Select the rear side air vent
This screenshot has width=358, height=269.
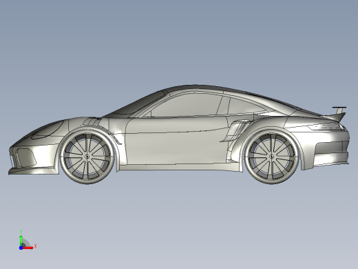[x=238, y=130]
